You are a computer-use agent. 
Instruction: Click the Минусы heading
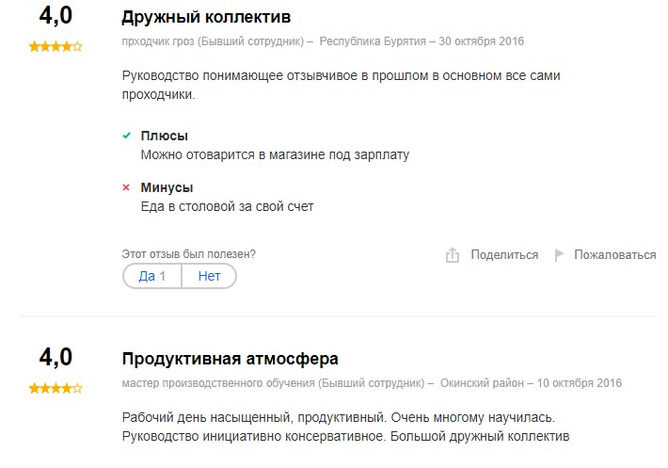(x=167, y=187)
